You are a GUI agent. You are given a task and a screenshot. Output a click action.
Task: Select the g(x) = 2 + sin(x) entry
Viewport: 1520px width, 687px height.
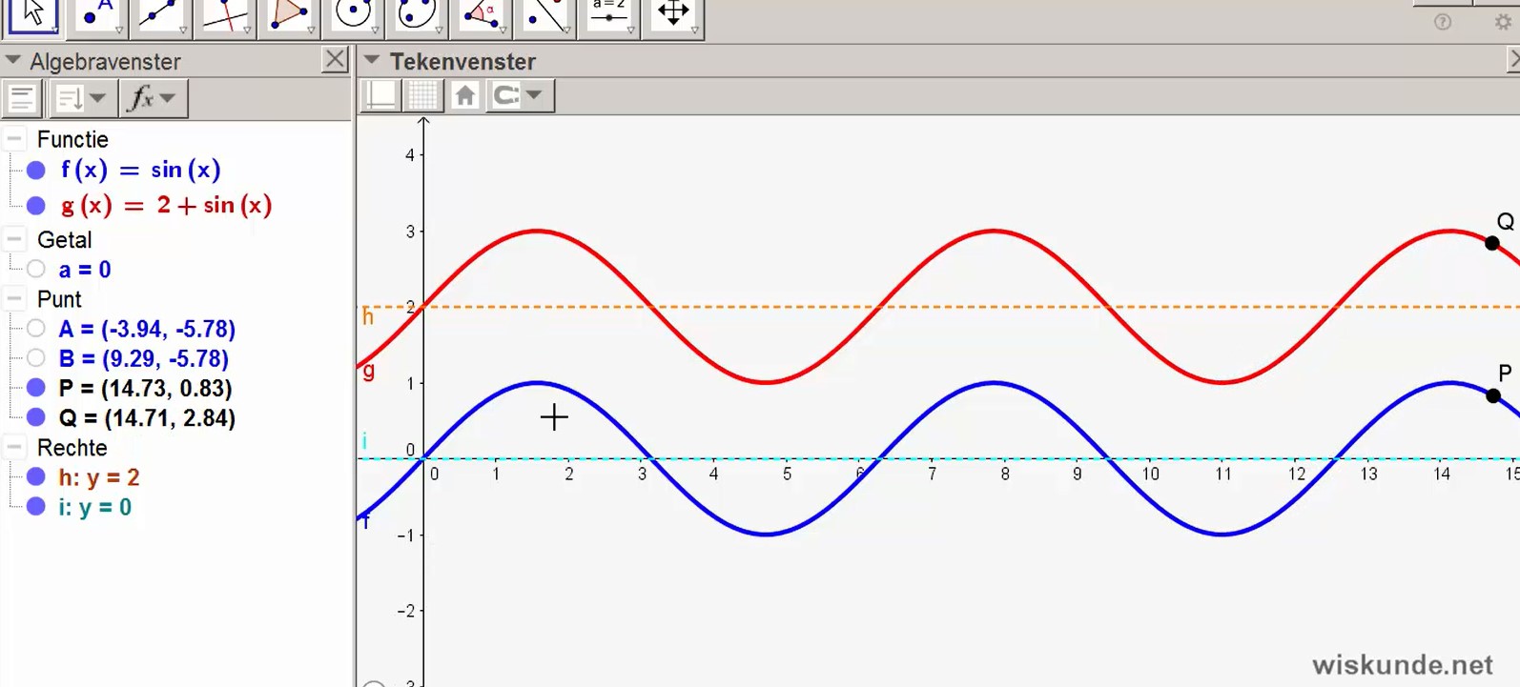[x=167, y=206]
